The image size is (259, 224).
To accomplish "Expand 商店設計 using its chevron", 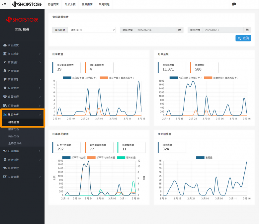I will click(40, 62).
